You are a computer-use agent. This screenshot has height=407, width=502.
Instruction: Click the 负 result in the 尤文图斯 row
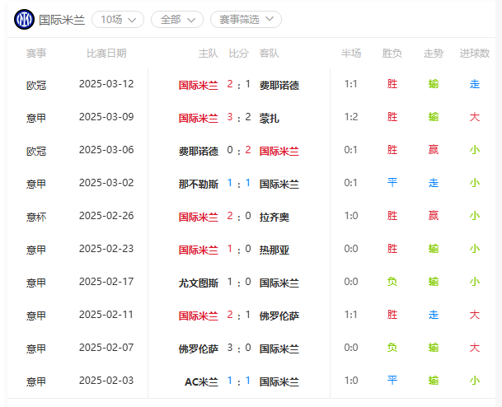point(392,282)
